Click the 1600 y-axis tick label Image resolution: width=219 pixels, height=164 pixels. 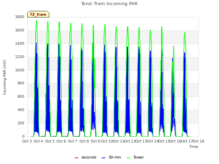(x=20, y=30)
